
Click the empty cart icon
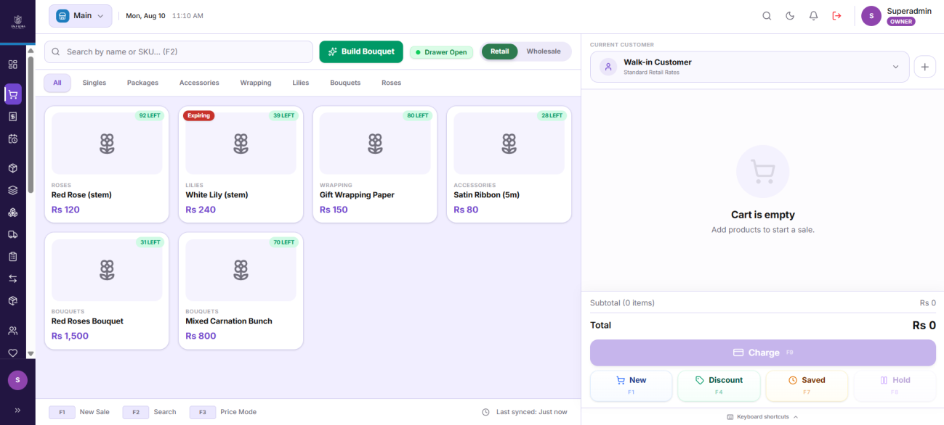pyautogui.click(x=763, y=172)
